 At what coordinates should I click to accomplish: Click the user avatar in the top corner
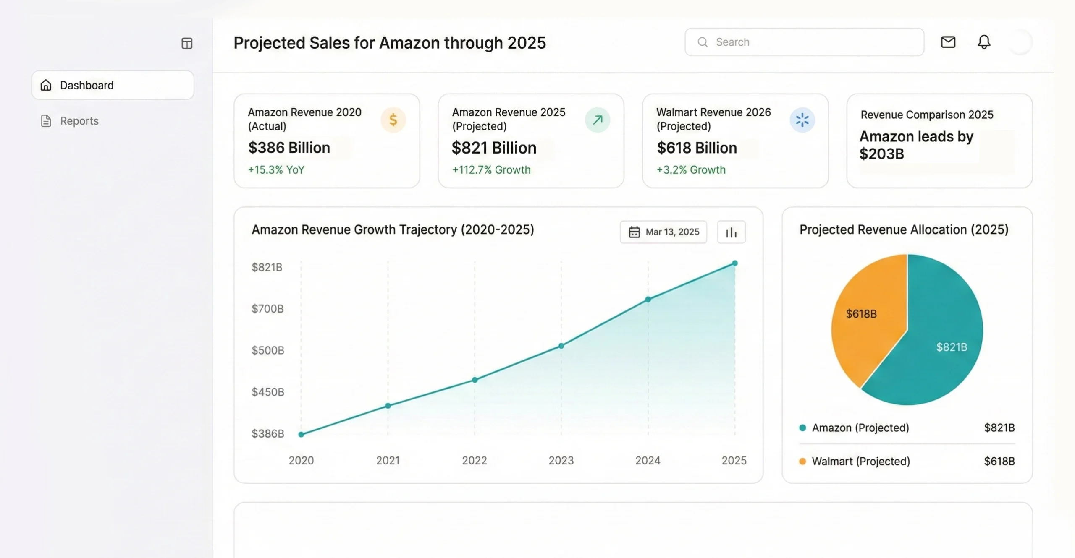[1020, 42]
